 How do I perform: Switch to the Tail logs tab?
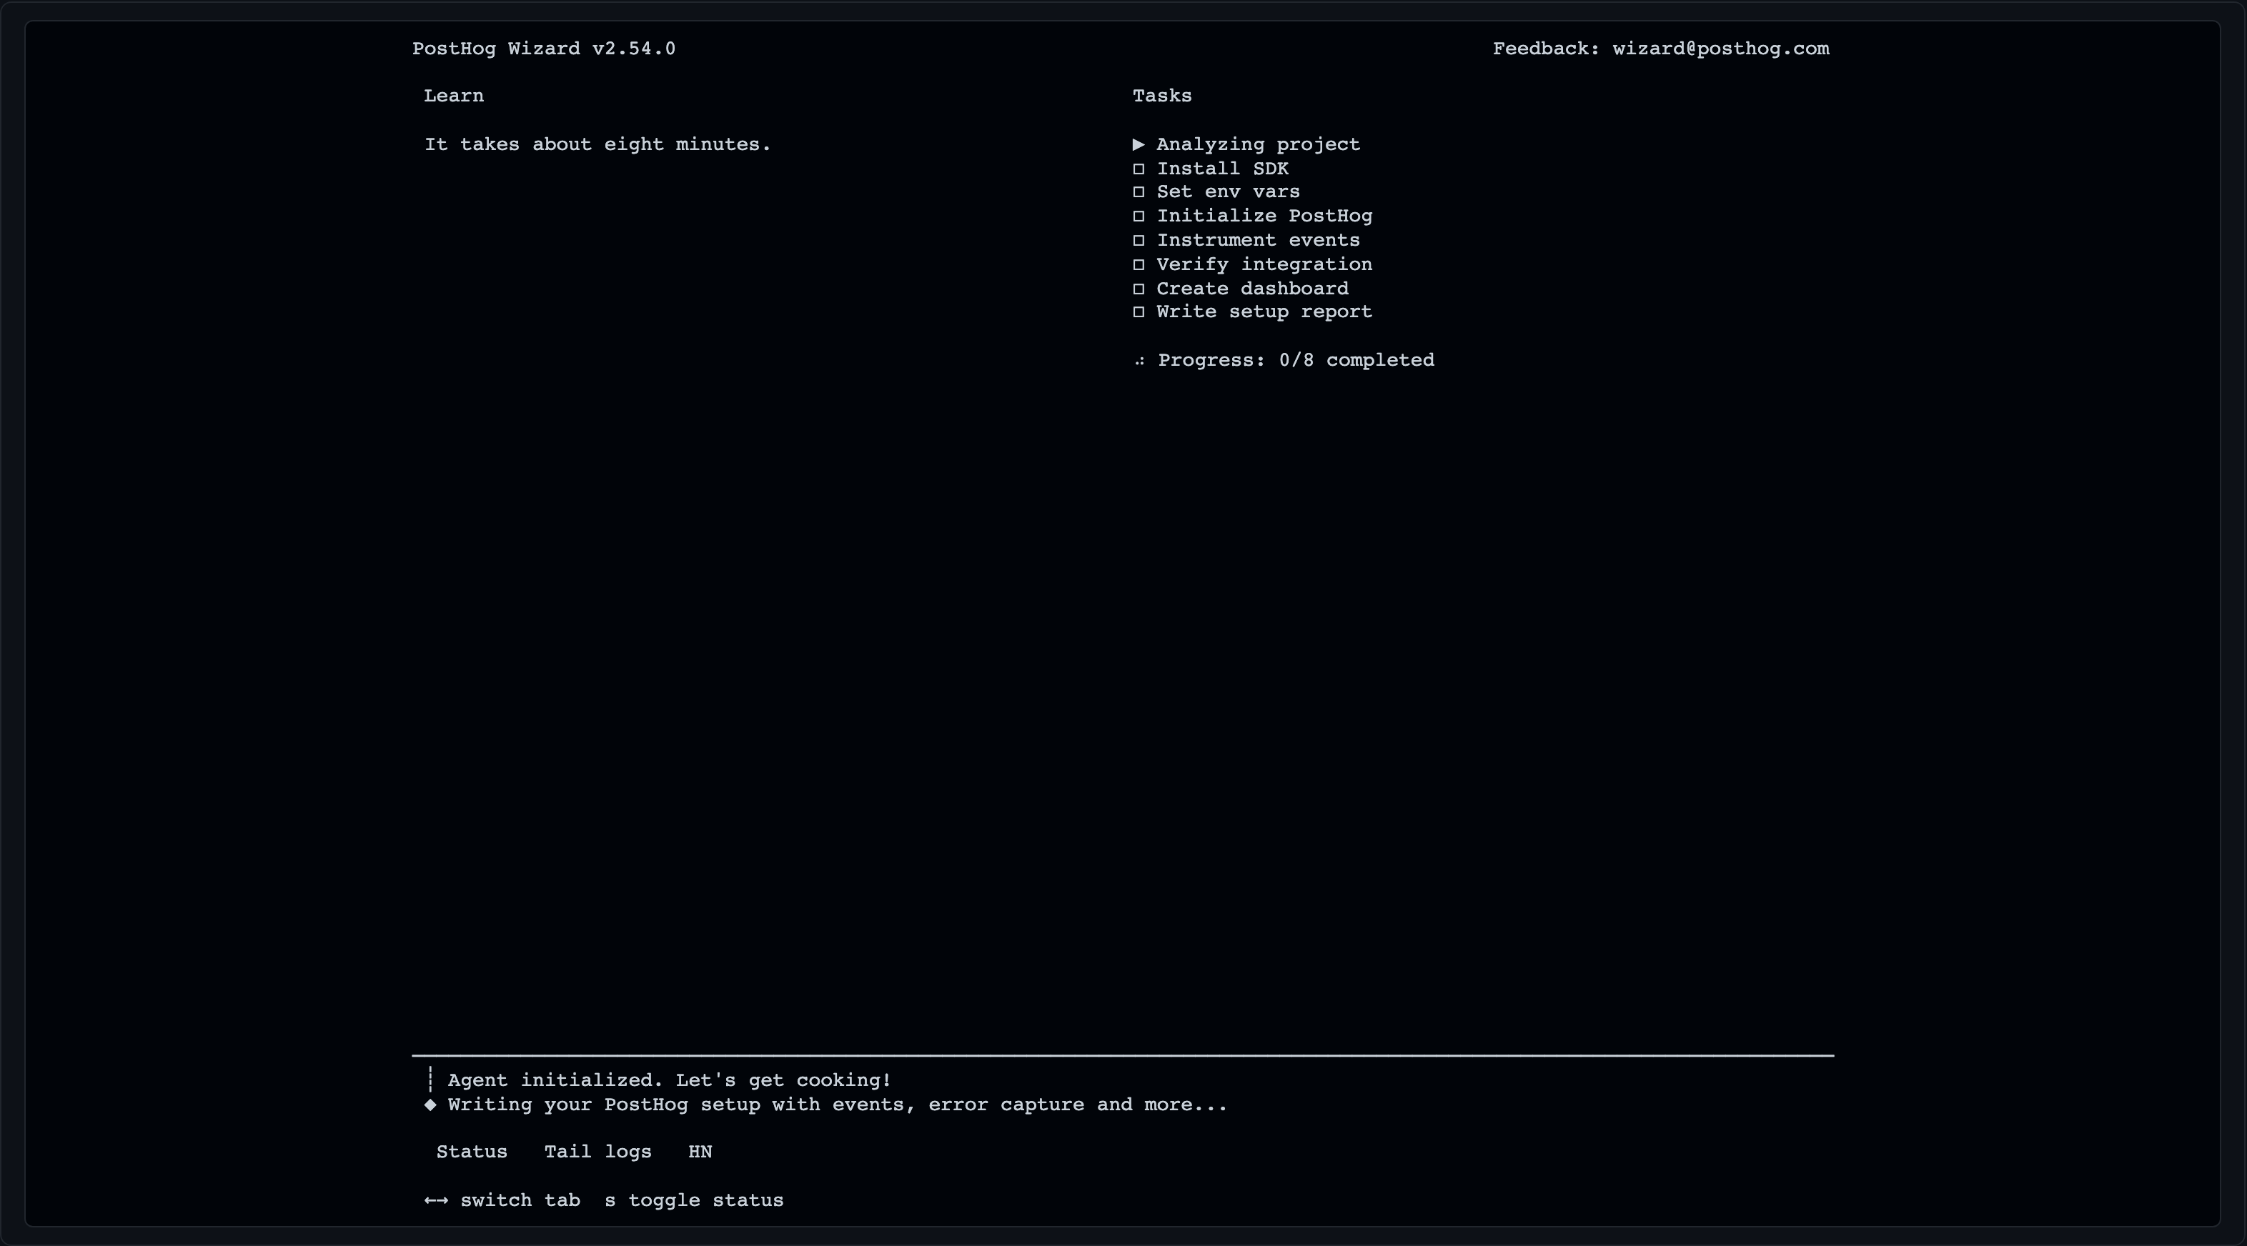597,1152
